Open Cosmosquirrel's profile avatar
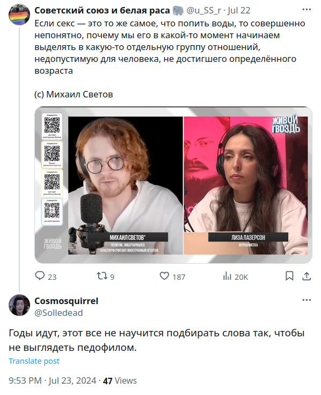The image size is (321, 395). click(19, 305)
